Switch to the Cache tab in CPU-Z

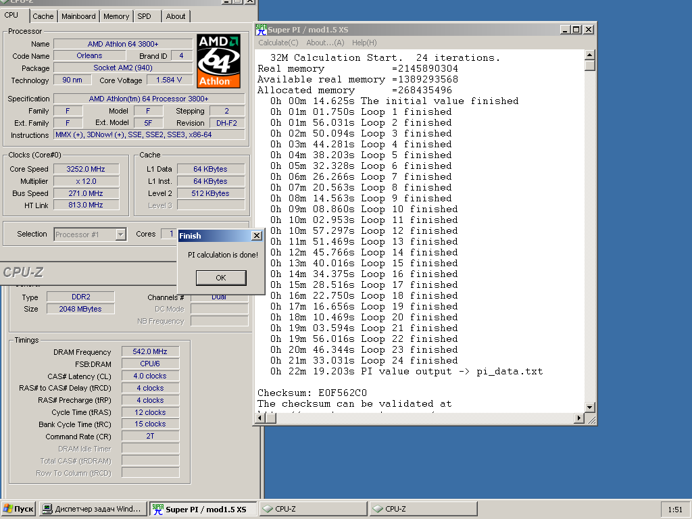point(43,16)
